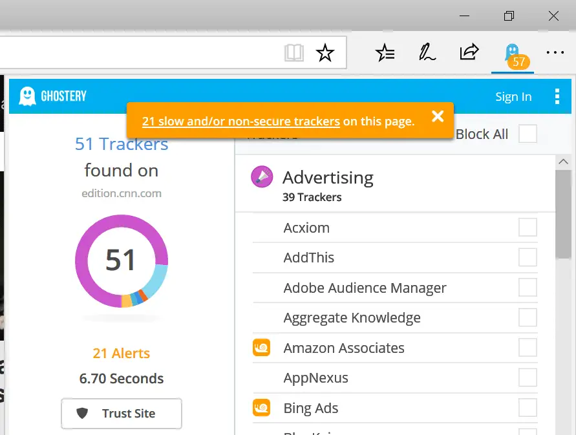Click the Make a Web Note pen icon

pyautogui.click(x=427, y=52)
